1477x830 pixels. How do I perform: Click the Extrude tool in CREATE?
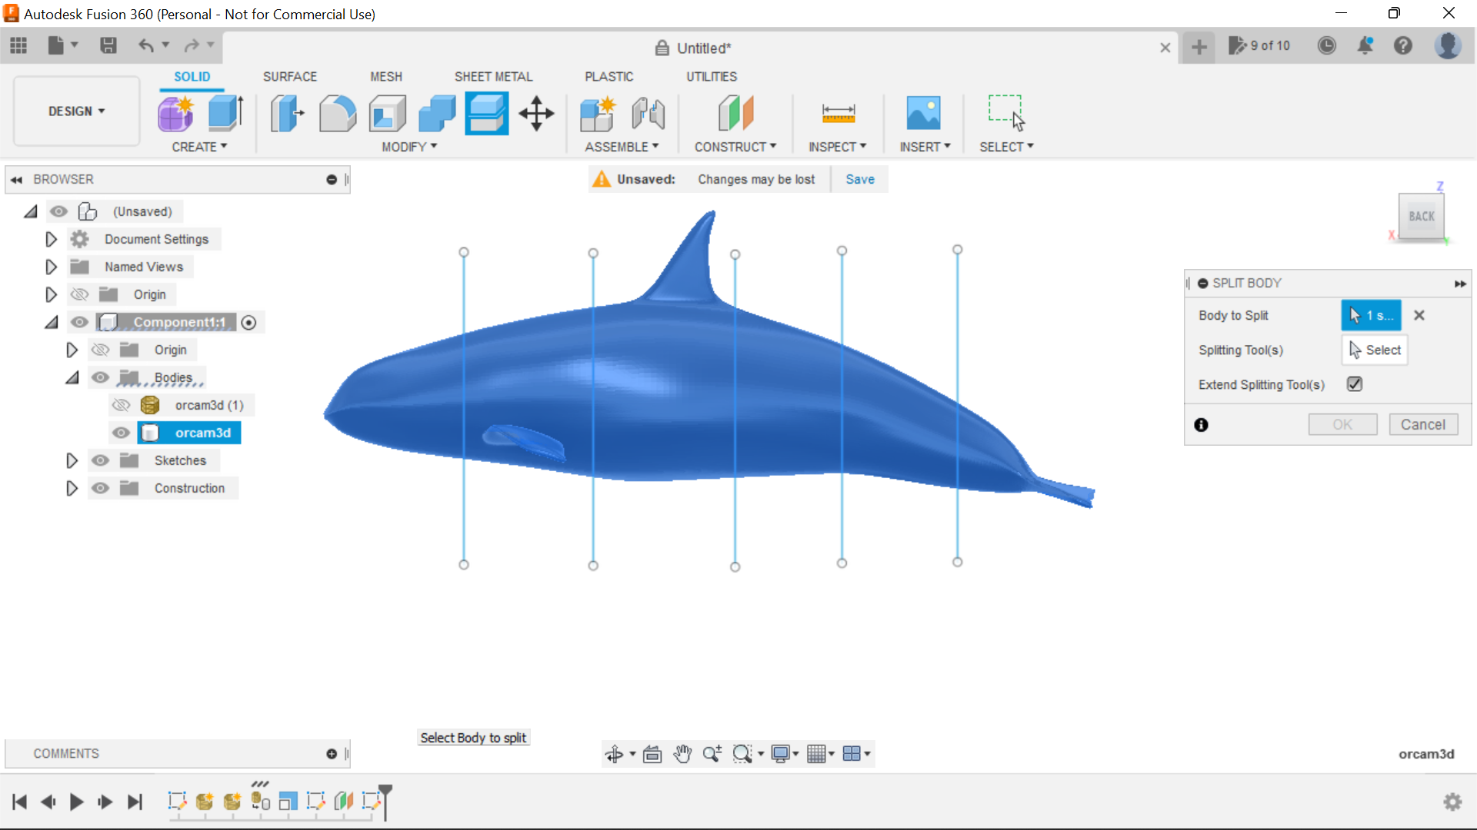[x=225, y=111]
